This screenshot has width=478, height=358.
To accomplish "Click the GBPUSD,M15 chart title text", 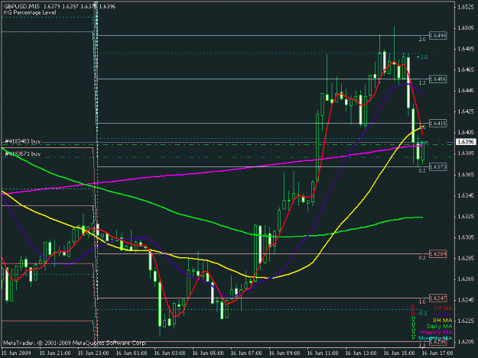I will coord(21,6).
